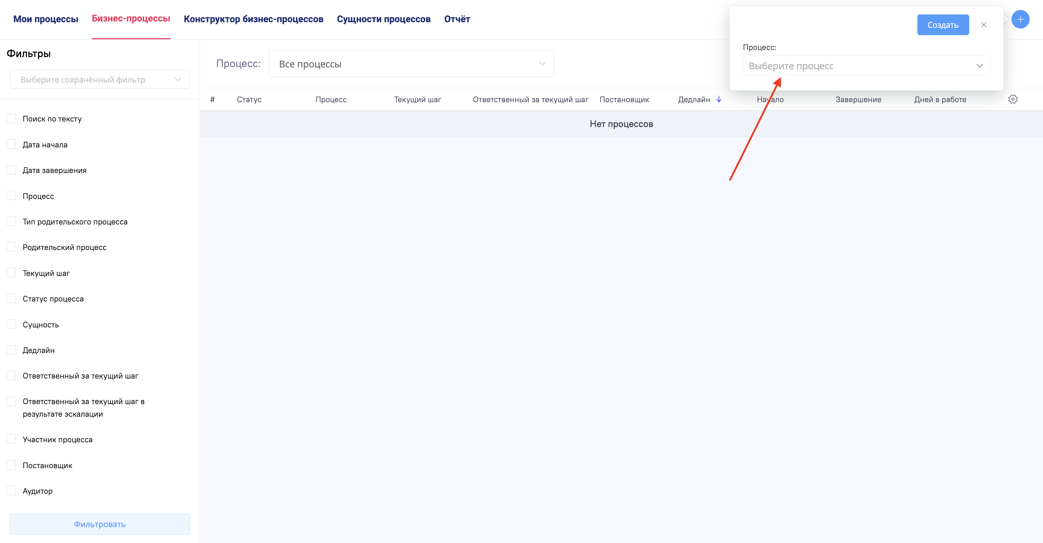Open table column settings gear icon
Screen dimensions: 1043x543
click(x=1013, y=99)
